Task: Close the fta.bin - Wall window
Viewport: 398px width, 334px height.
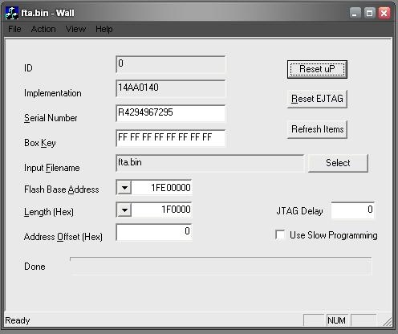Action: pyautogui.click(x=384, y=13)
